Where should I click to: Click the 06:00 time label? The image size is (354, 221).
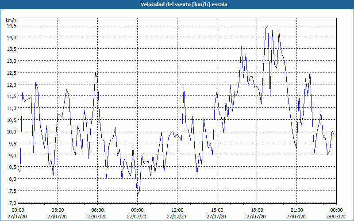click(x=97, y=210)
